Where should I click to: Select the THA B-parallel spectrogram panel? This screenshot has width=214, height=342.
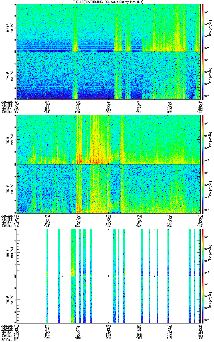(x=109, y=75)
